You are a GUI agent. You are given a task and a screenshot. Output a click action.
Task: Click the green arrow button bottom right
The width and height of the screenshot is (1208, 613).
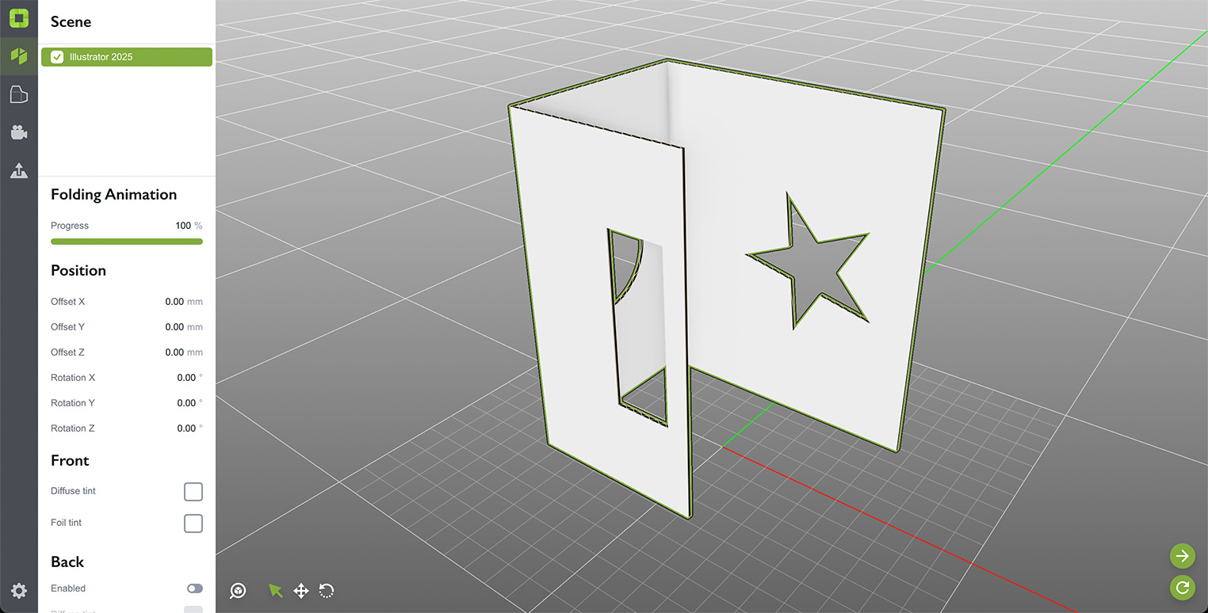pyautogui.click(x=1182, y=556)
